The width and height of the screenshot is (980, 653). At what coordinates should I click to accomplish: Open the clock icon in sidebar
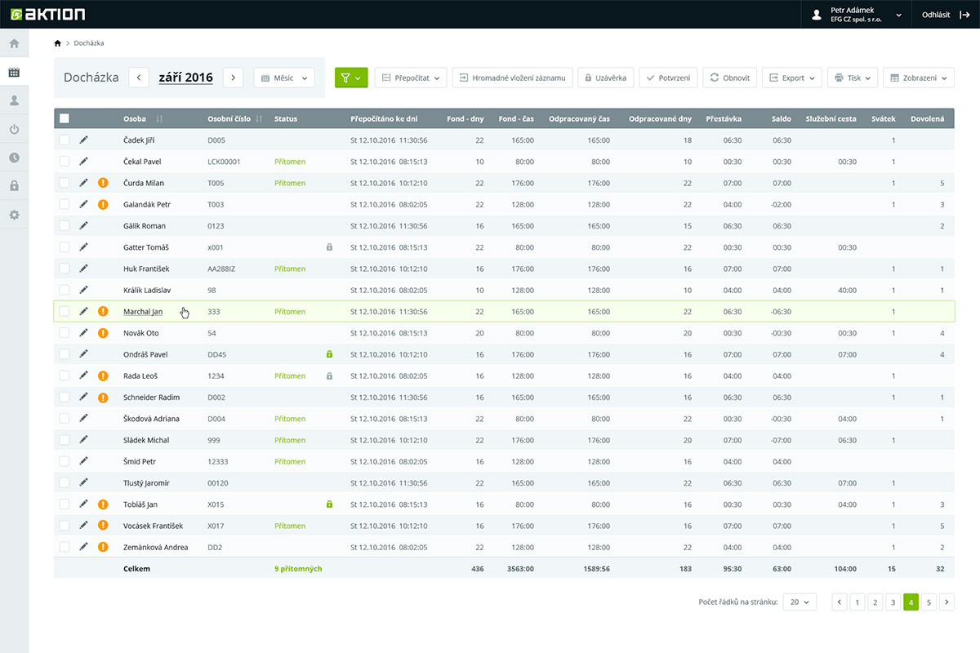point(14,158)
